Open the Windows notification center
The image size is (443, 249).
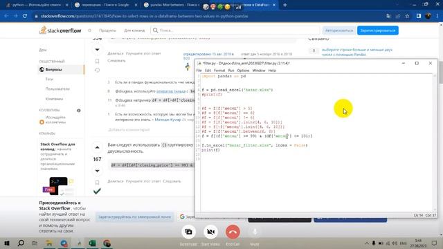(x=434, y=243)
